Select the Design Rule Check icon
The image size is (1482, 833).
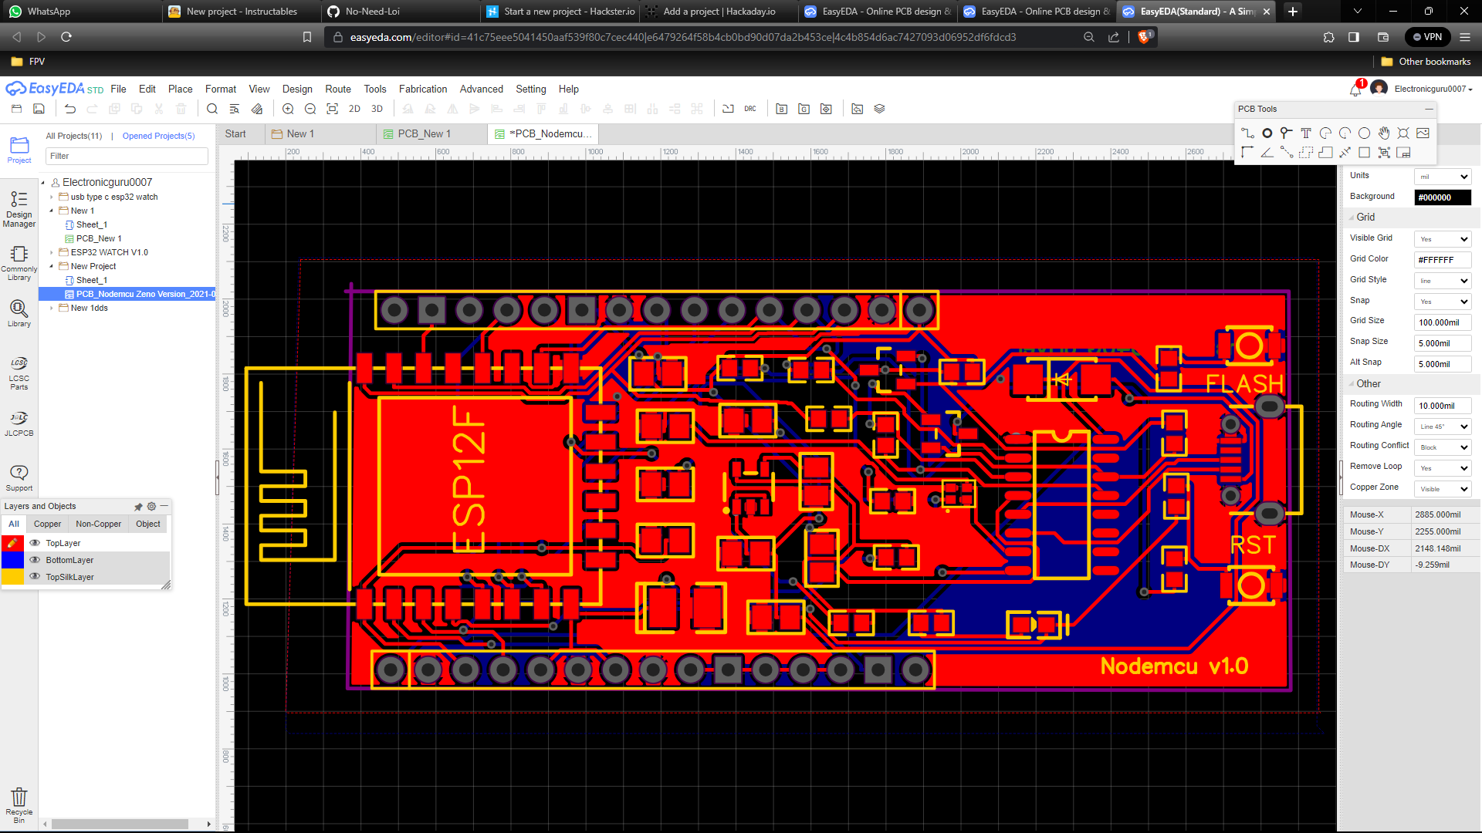click(x=750, y=109)
